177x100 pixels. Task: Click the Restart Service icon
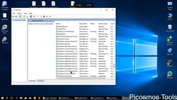(50, 16)
